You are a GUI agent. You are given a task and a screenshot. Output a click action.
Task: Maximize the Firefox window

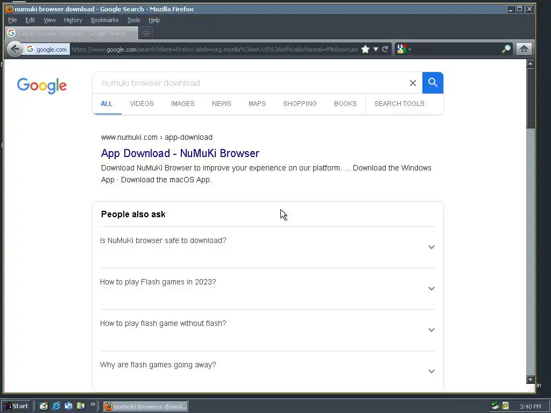[519, 9]
